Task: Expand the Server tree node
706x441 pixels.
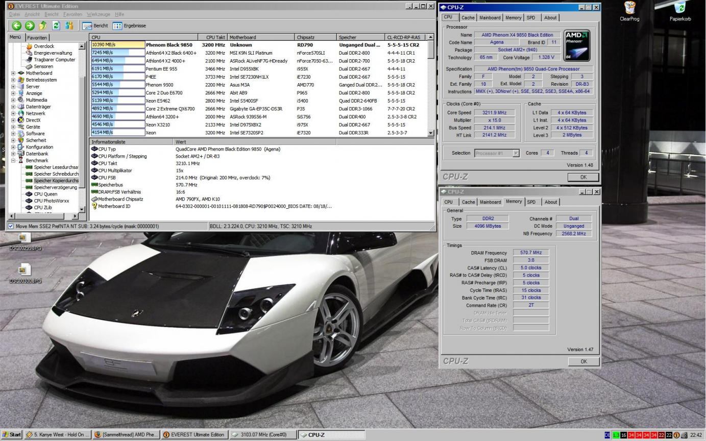Action: click(13, 86)
